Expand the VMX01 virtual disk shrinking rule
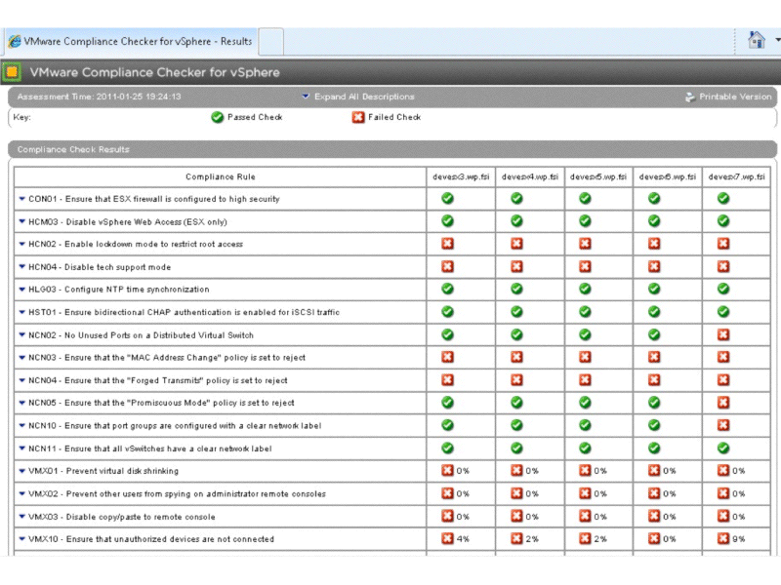Screen dimensions: 781x585 coord(21,471)
